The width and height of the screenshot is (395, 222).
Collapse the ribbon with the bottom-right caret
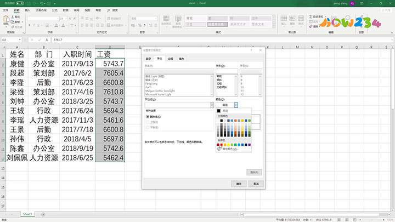392,33
